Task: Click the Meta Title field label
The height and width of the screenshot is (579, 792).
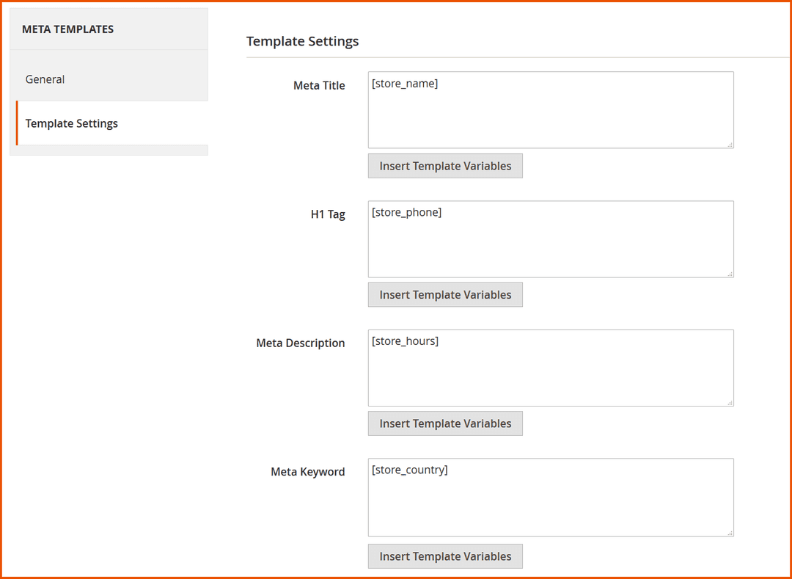Action: [319, 85]
